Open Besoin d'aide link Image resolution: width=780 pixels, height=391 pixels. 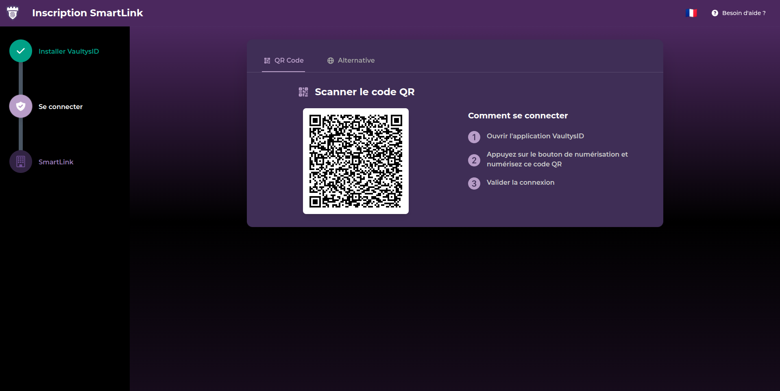click(x=743, y=13)
